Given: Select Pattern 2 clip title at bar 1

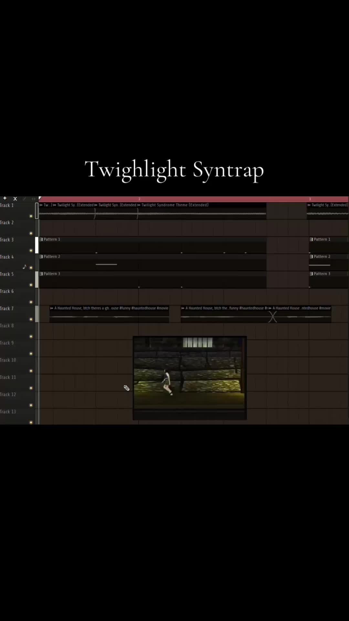Looking at the screenshot, I should (52, 256).
